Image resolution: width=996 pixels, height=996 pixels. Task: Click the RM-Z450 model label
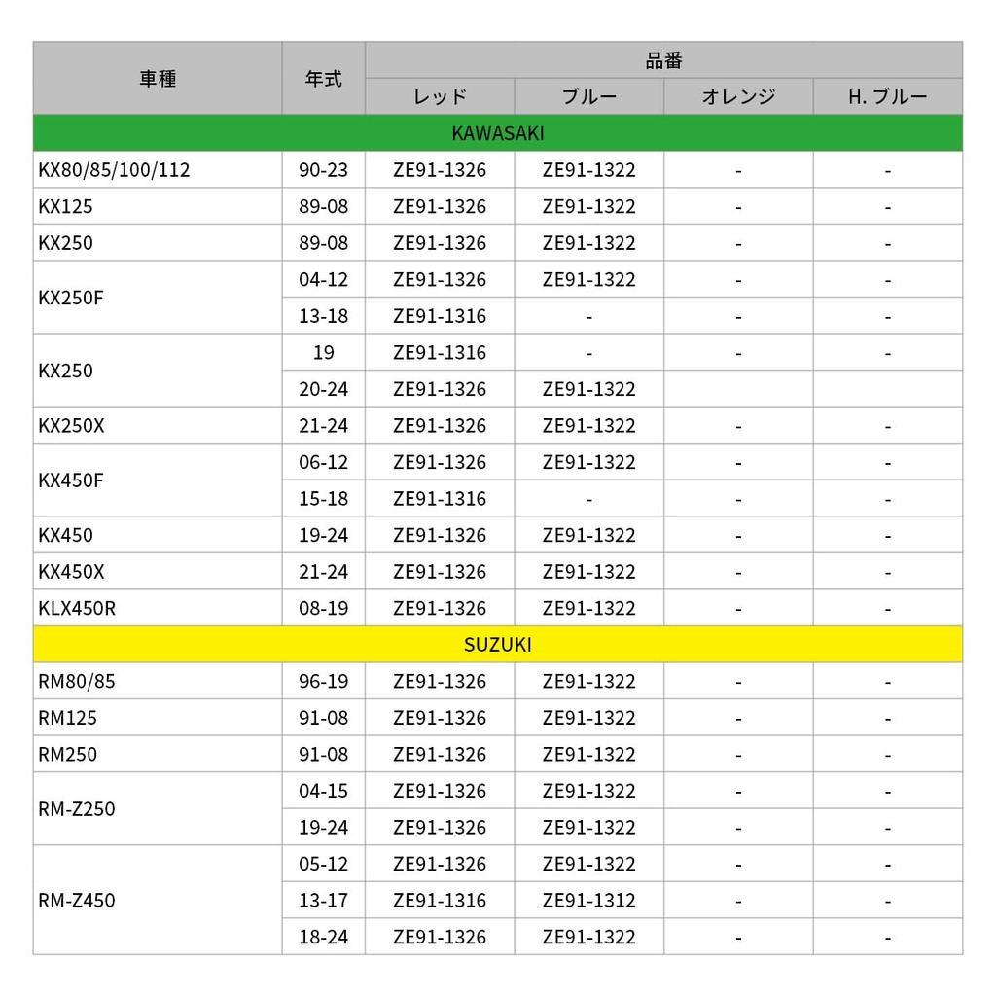click(77, 901)
